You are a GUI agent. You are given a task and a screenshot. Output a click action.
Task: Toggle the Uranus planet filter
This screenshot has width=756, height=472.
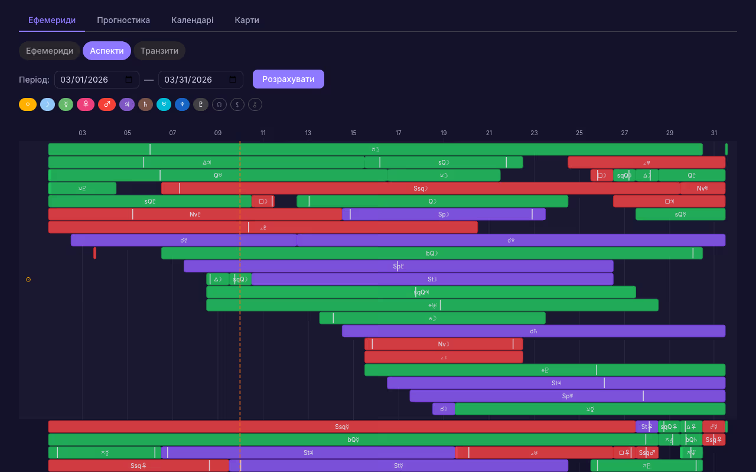[164, 104]
